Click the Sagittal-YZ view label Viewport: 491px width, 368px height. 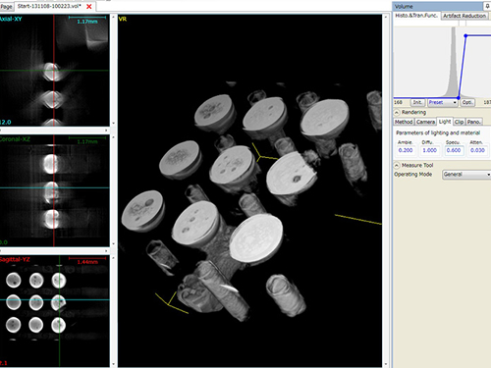point(15,260)
